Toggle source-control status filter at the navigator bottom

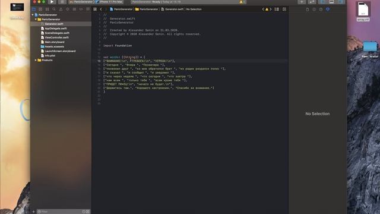tap(88, 212)
